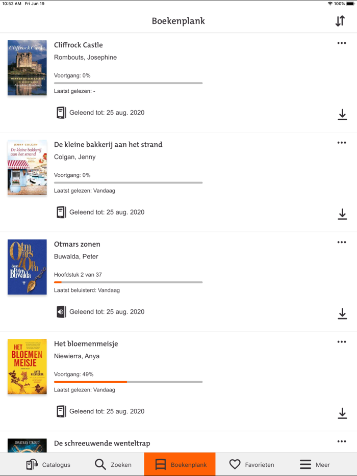
Task: Download De kleine bakkerij aan het strand
Action: tap(342, 214)
